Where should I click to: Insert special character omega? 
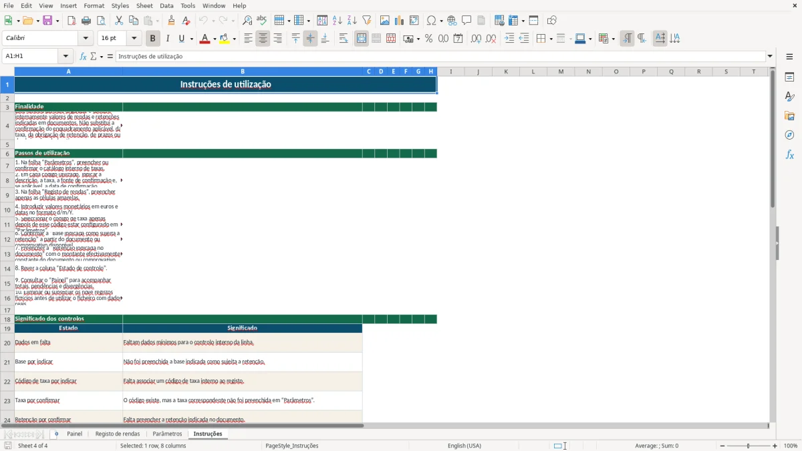[431, 21]
